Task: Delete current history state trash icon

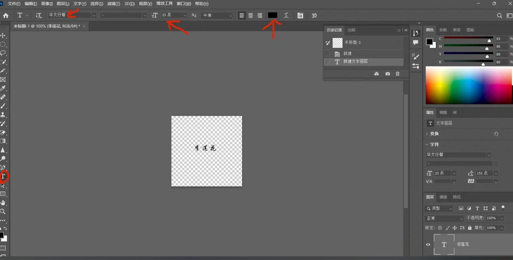Action: (398, 74)
